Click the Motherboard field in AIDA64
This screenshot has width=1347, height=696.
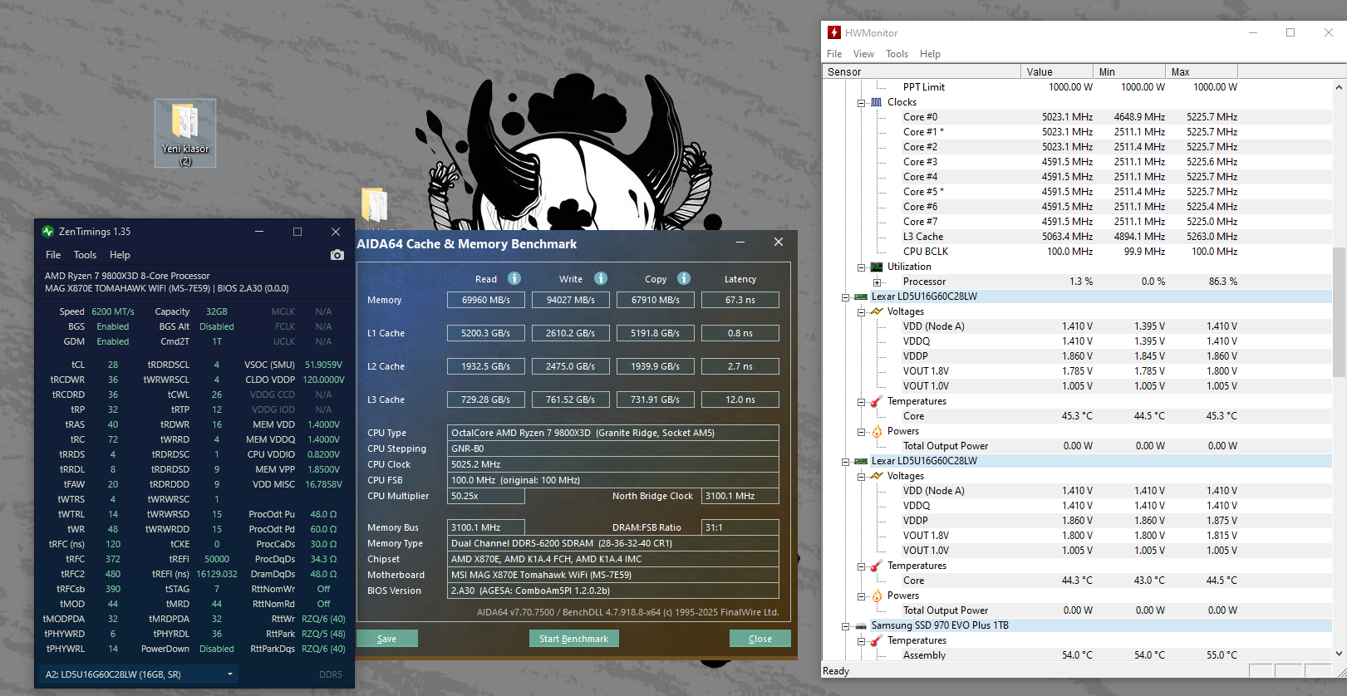coord(613,575)
